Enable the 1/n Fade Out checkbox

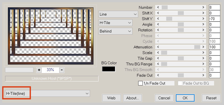[140, 83]
